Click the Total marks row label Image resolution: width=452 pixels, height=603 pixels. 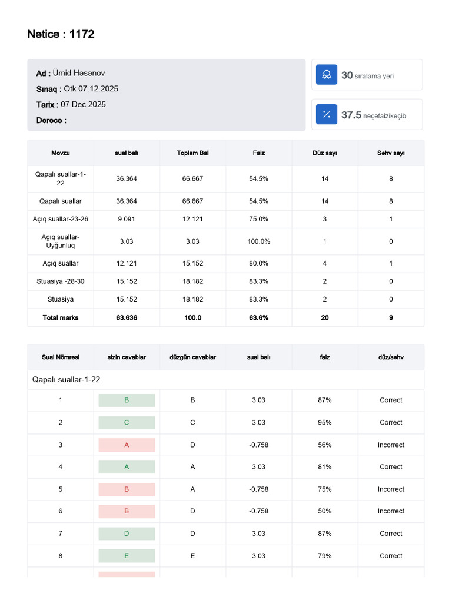pos(61,317)
